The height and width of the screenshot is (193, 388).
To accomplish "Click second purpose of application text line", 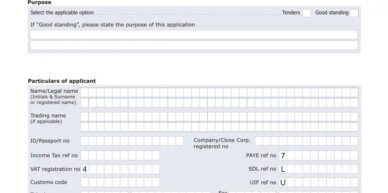I will click(194, 46).
